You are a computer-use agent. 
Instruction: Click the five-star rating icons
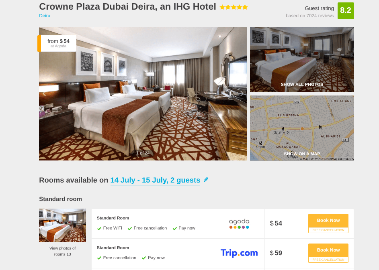coord(234,7)
